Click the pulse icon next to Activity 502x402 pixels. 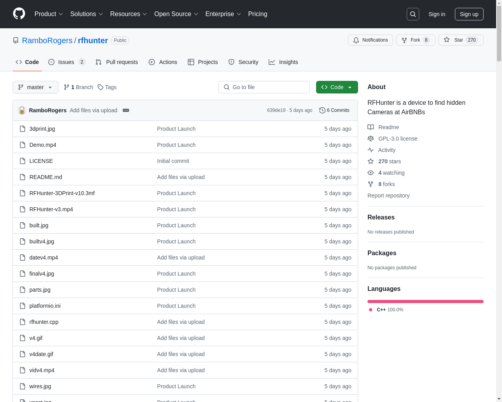371,150
